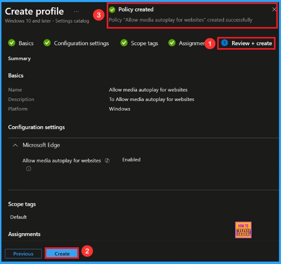281x264 pixels.
Task: Collapse the Microsoft Edge section
Action: (15, 145)
